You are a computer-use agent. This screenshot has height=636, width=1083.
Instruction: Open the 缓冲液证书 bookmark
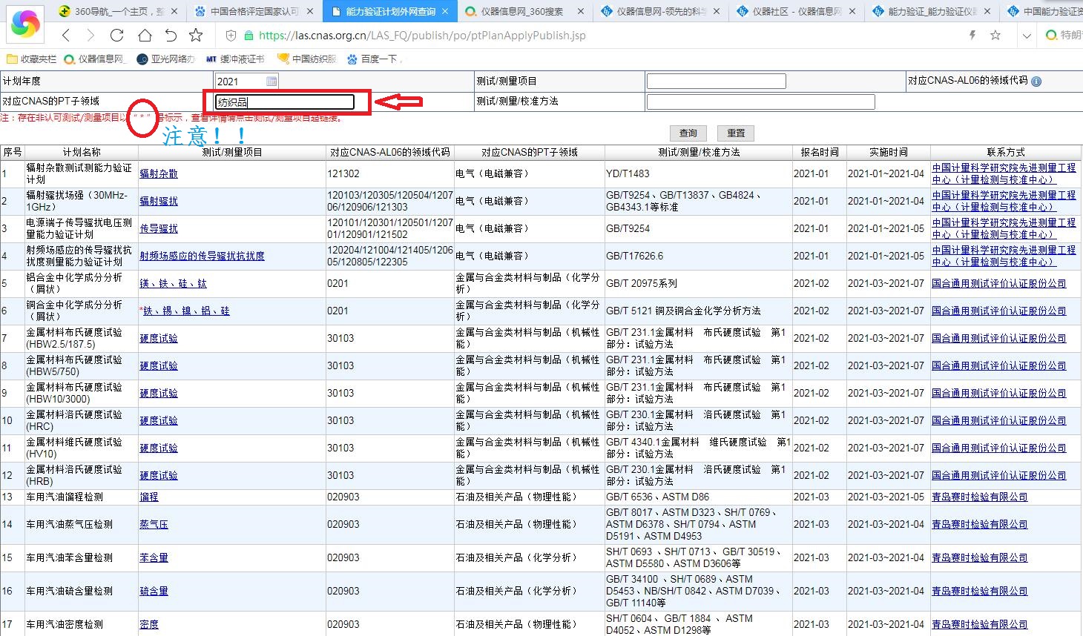coord(235,59)
